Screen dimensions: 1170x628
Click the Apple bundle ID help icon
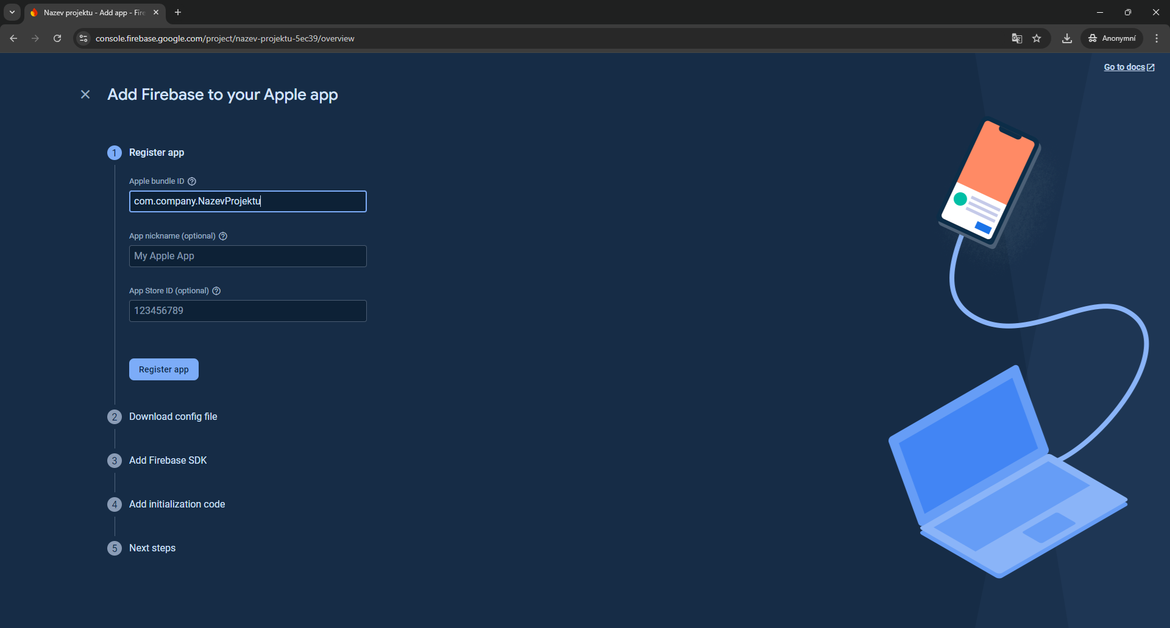pos(192,181)
